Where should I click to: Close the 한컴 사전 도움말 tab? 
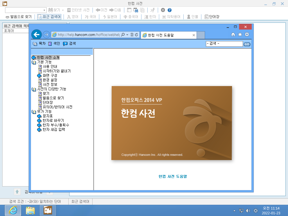193,35
